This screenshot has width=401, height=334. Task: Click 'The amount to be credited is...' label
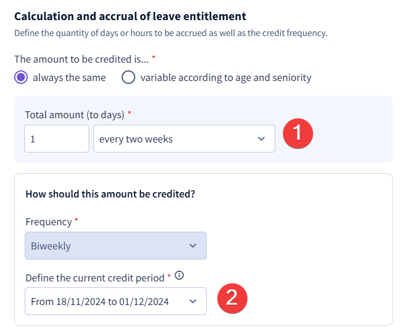point(81,59)
